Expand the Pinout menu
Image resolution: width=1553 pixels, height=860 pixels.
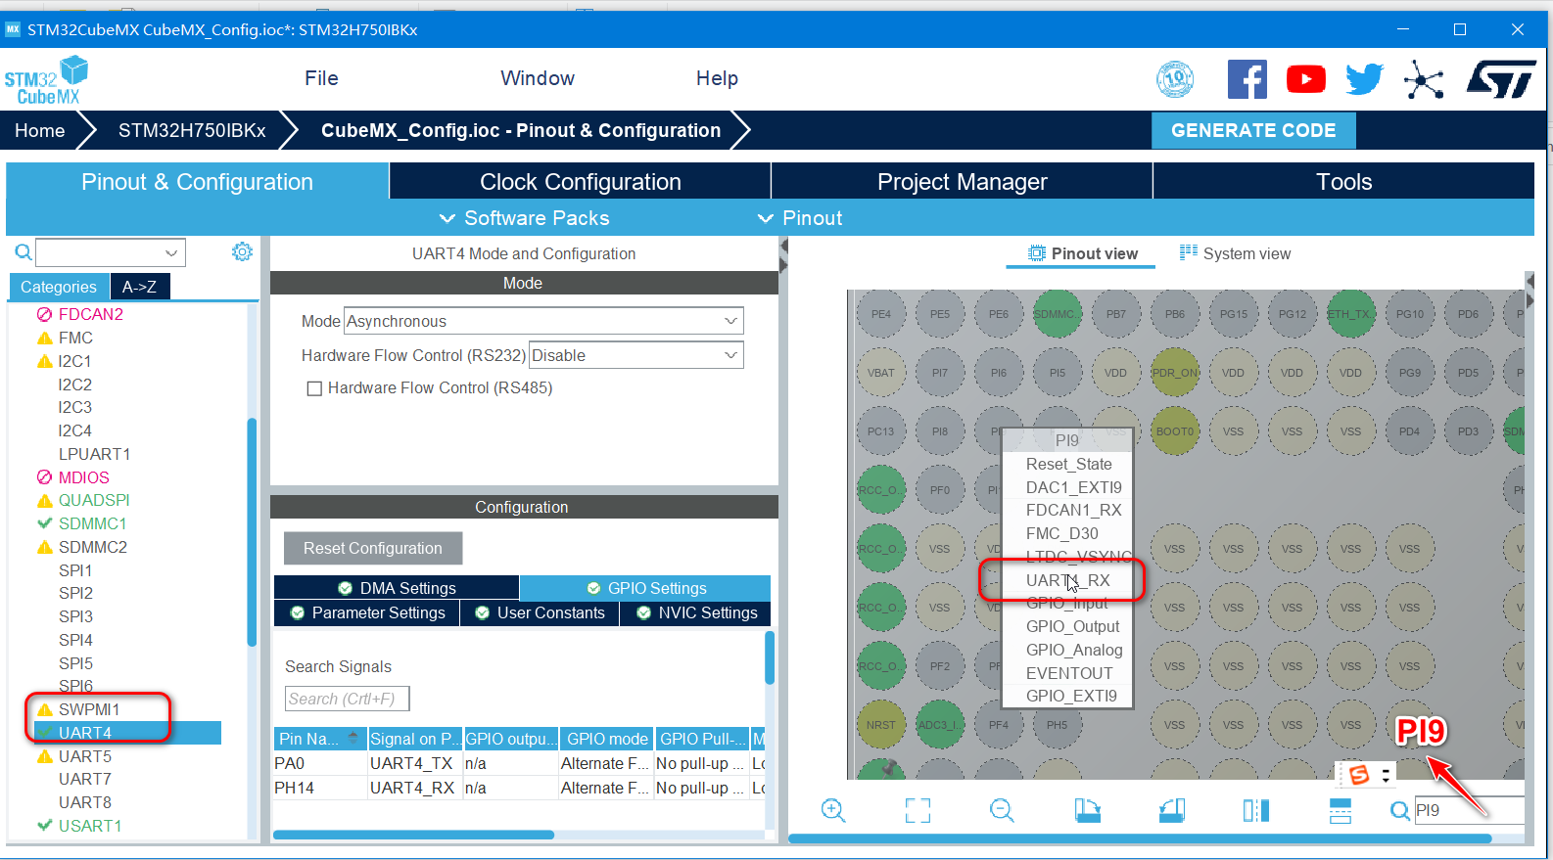pyautogui.click(x=800, y=218)
